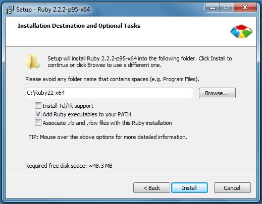Tick the Associate .rb and .rbw files checkbox

[x=38, y=123]
